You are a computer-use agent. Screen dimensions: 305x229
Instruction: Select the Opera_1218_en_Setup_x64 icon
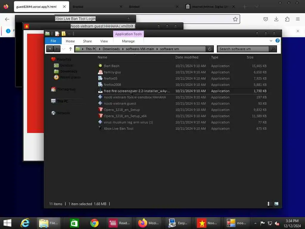[x=100, y=116]
